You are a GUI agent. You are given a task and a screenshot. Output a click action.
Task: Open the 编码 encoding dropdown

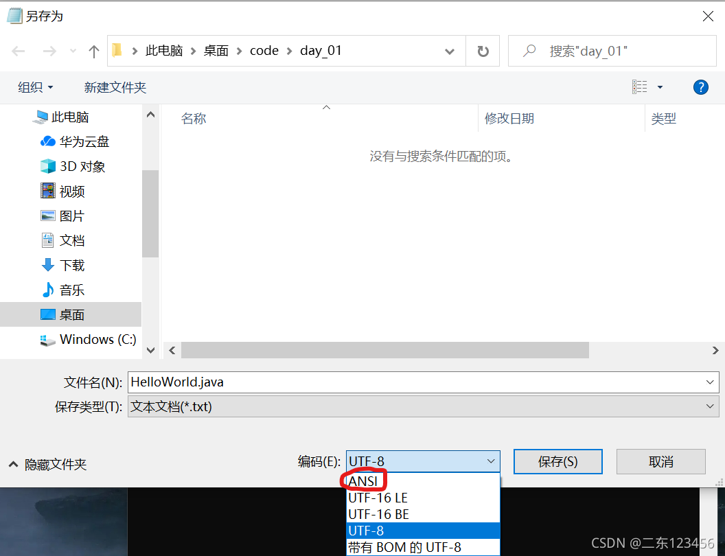point(490,461)
